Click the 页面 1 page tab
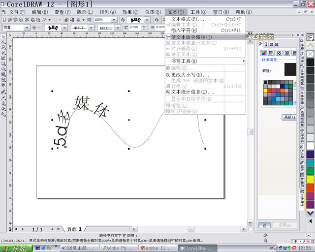The height and width of the screenshot is (252, 315). [74, 229]
